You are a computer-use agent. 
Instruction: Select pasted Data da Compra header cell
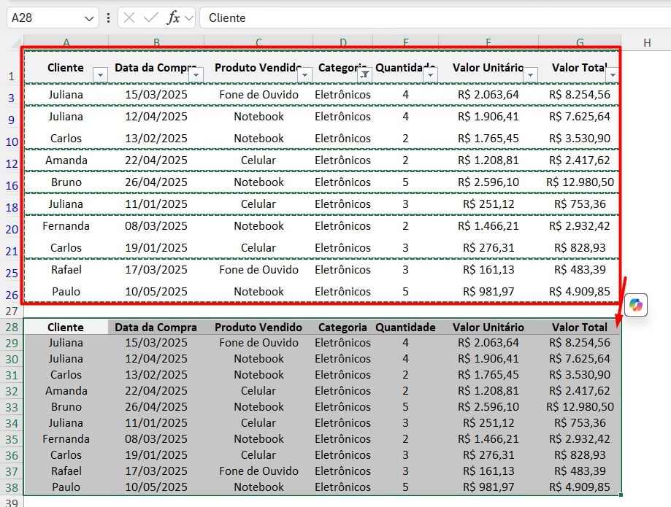pyautogui.click(x=156, y=328)
